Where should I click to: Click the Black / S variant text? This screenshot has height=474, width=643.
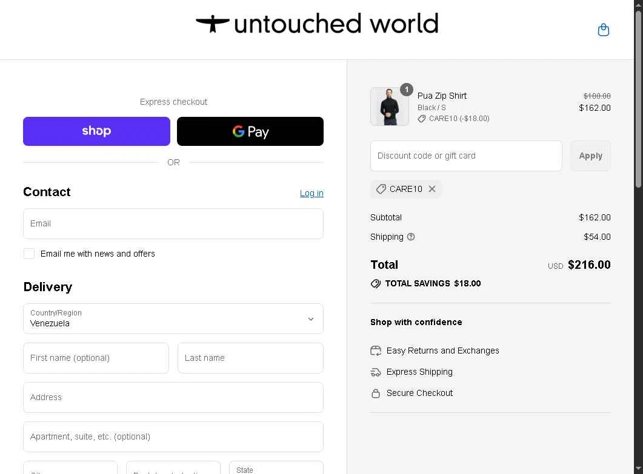[431, 108]
